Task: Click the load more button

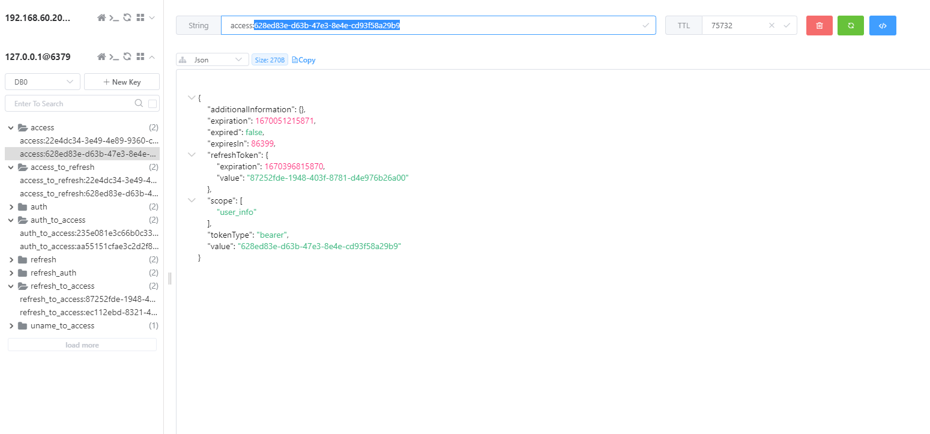Action: click(x=82, y=345)
